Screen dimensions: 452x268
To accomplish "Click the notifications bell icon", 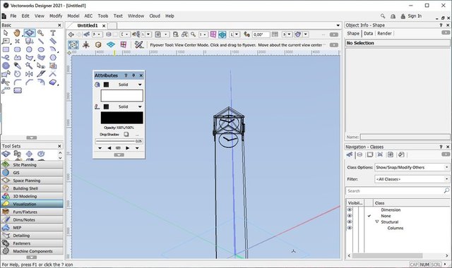I will tap(393, 16).
